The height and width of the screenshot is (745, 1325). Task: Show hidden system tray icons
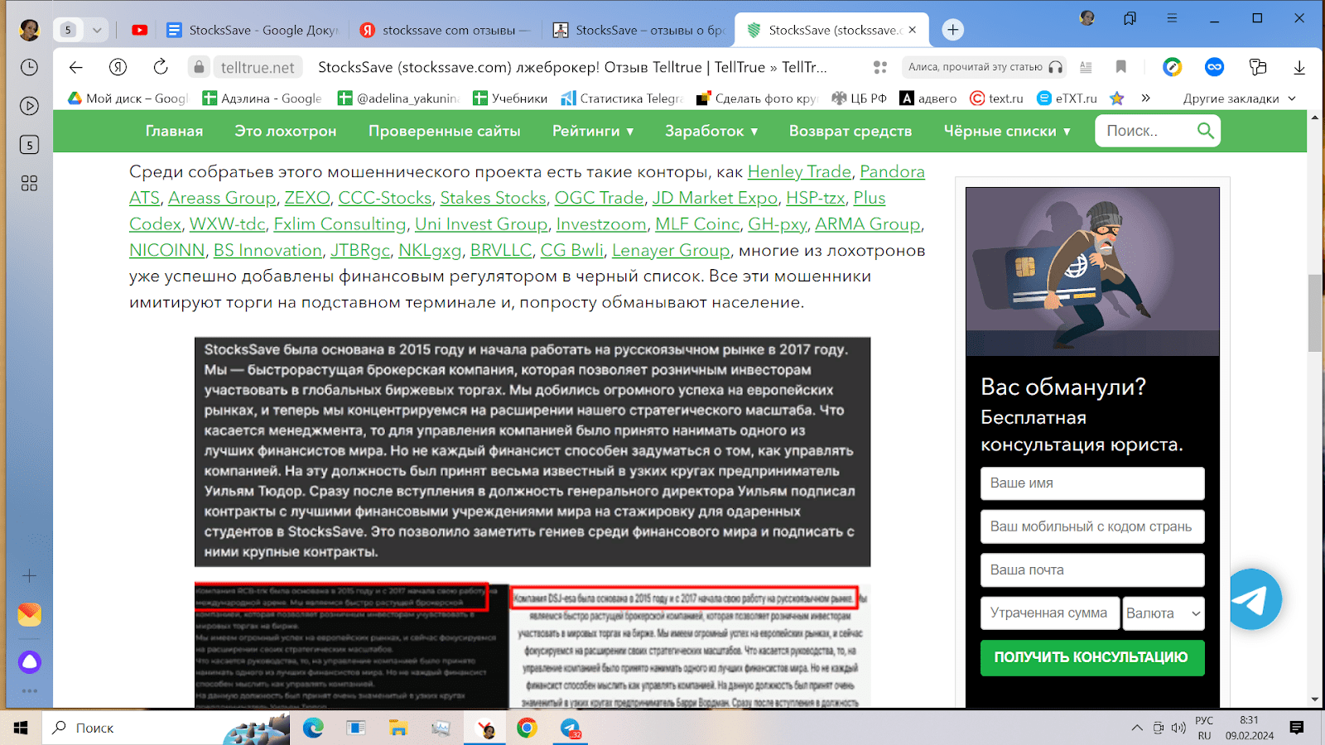click(x=1137, y=728)
